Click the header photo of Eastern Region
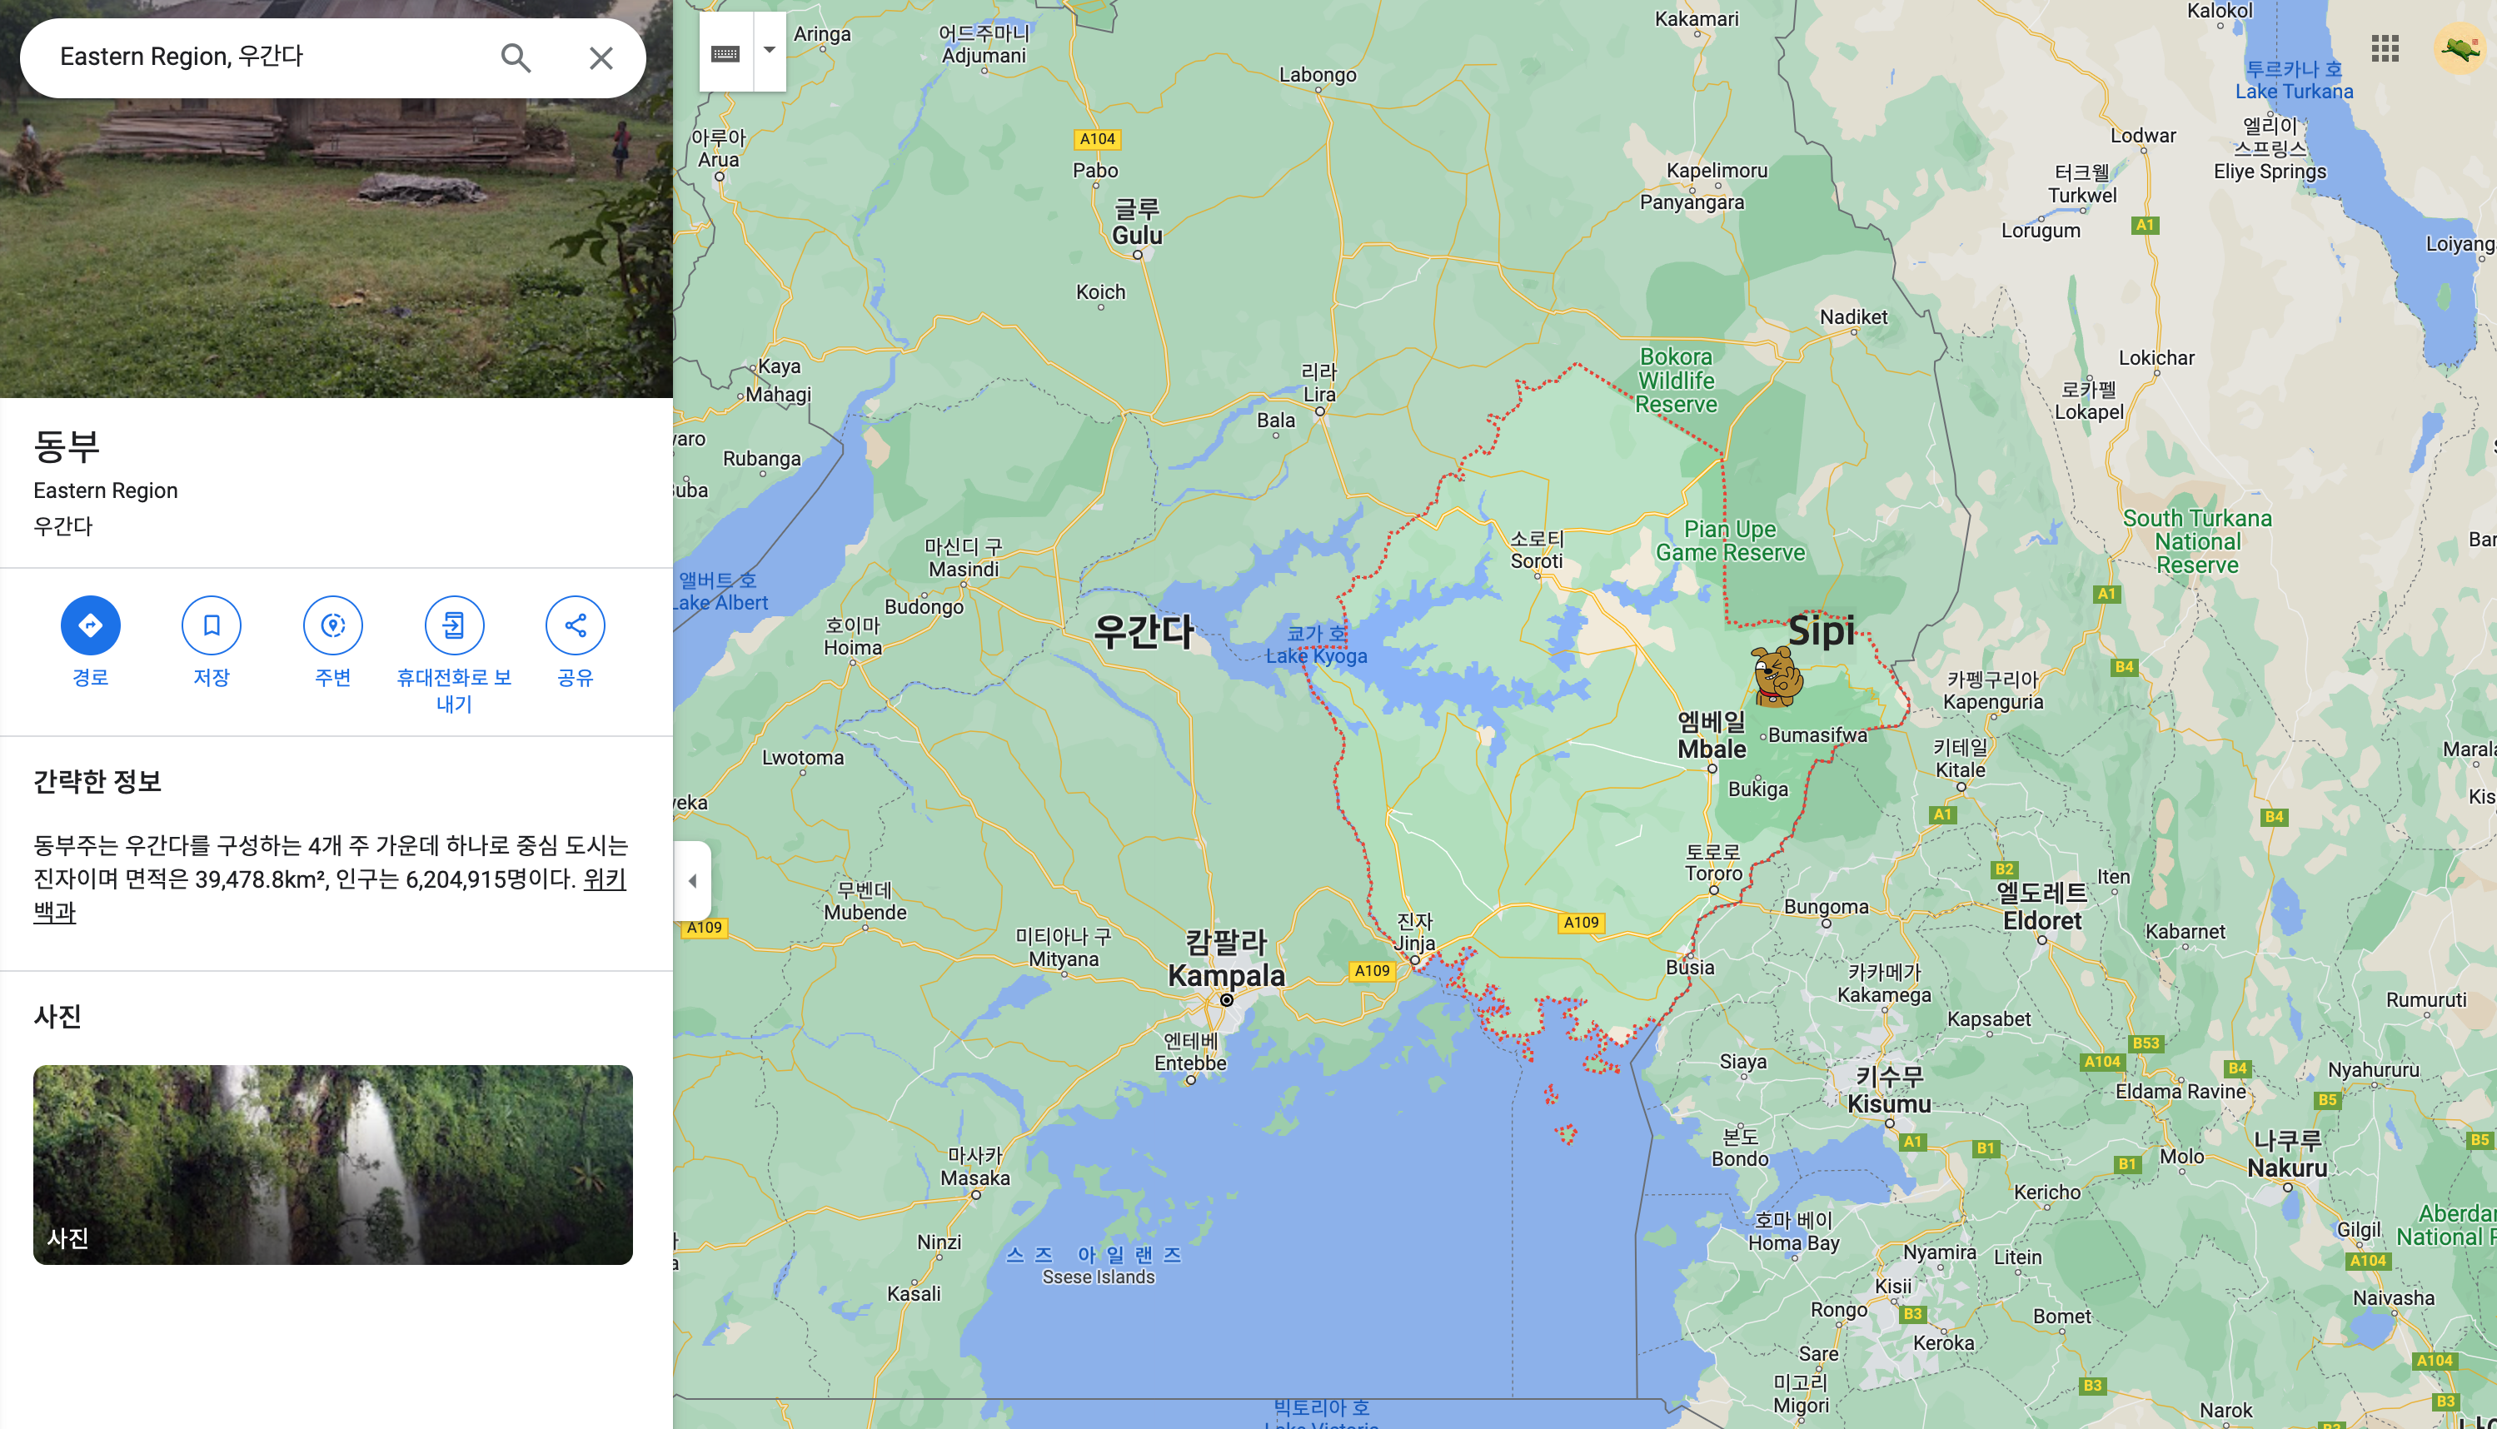The height and width of the screenshot is (1429, 2497). point(336,255)
